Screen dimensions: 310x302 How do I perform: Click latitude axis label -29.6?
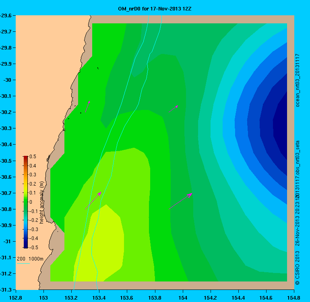[x=6, y=15]
